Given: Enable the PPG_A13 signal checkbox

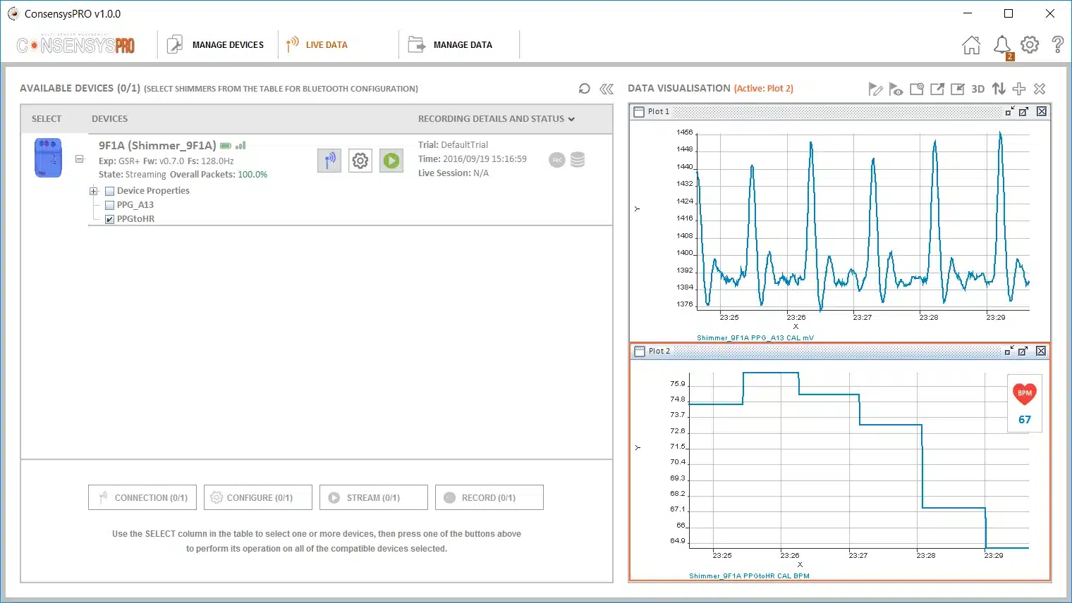Looking at the screenshot, I should click(x=109, y=205).
